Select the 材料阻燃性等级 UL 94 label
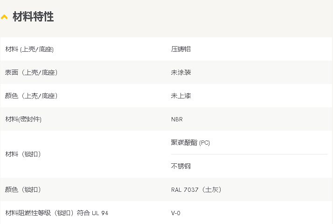Viewport: 333px width, 224px height. [57, 213]
